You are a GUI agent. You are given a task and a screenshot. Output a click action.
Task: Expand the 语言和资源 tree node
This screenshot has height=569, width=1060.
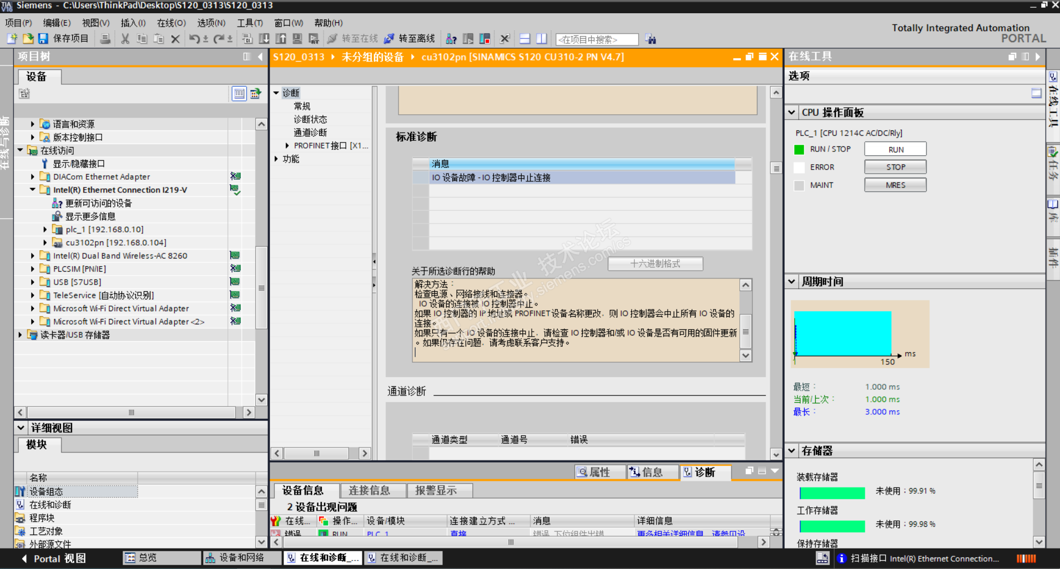tap(32, 124)
